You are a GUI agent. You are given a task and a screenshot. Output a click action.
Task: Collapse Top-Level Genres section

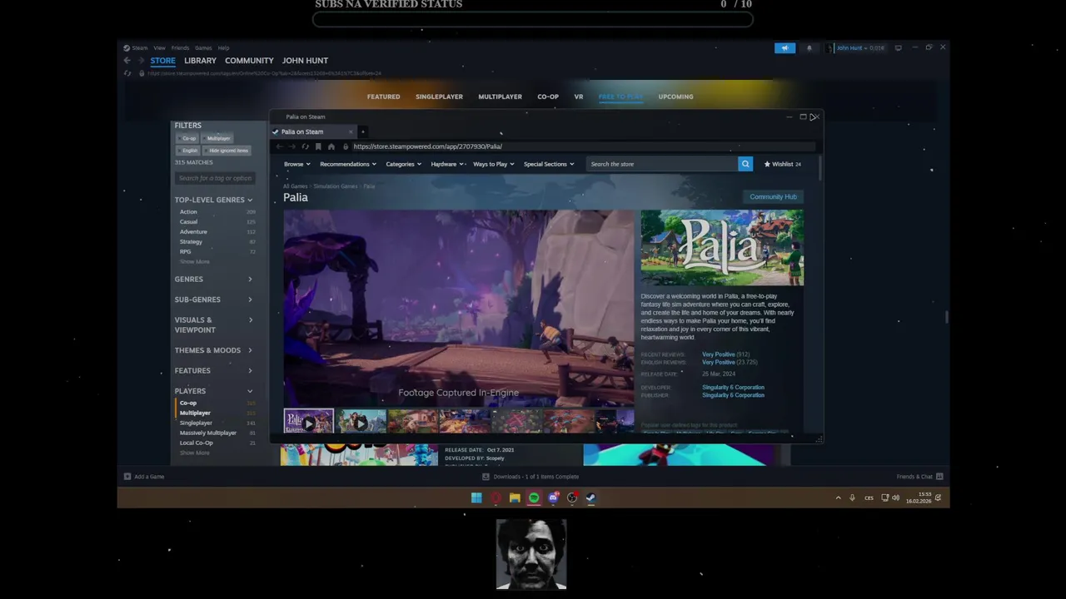tap(213, 200)
